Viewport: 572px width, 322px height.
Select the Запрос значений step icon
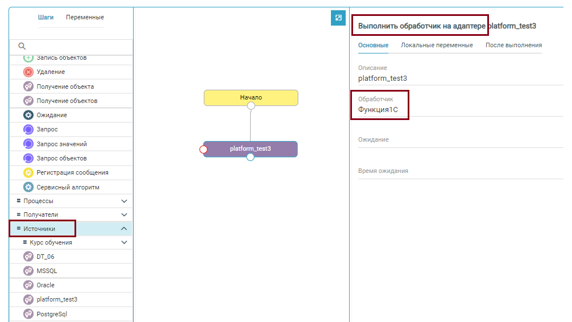tap(28, 144)
